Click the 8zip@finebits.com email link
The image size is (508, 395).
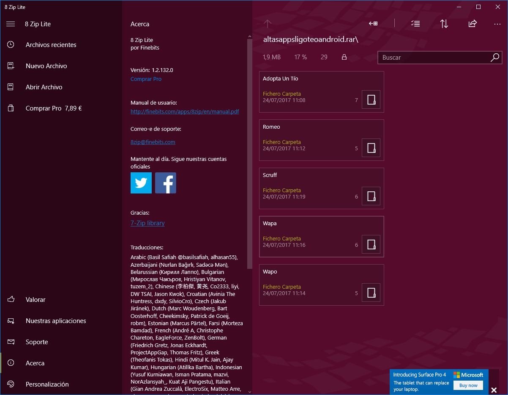(x=153, y=142)
